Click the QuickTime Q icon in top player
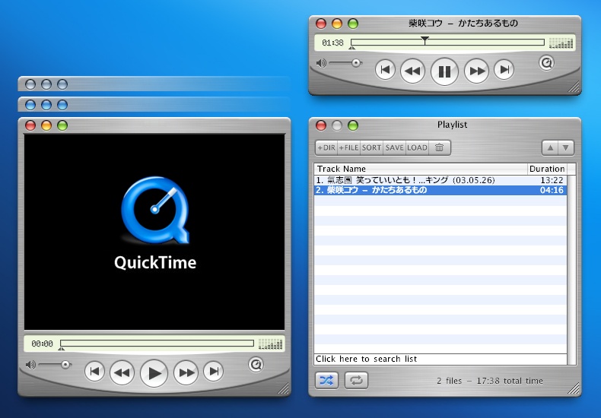Screen dimensions: 601x418 pyautogui.click(x=546, y=62)
